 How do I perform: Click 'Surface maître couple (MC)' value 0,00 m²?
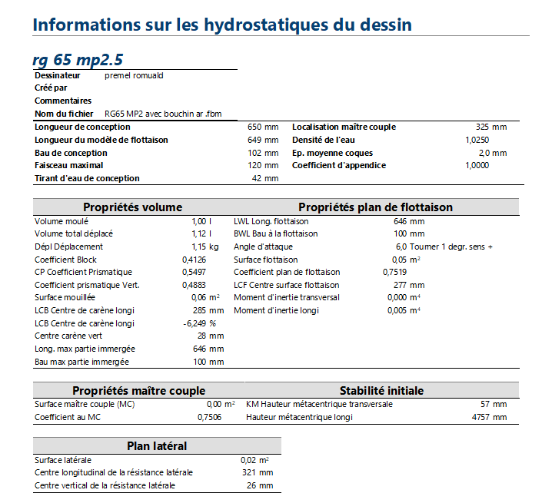tap(221, 405)
